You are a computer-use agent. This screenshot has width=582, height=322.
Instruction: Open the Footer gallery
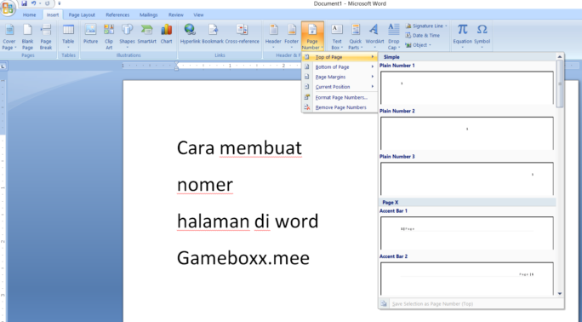tap(291, 37)
